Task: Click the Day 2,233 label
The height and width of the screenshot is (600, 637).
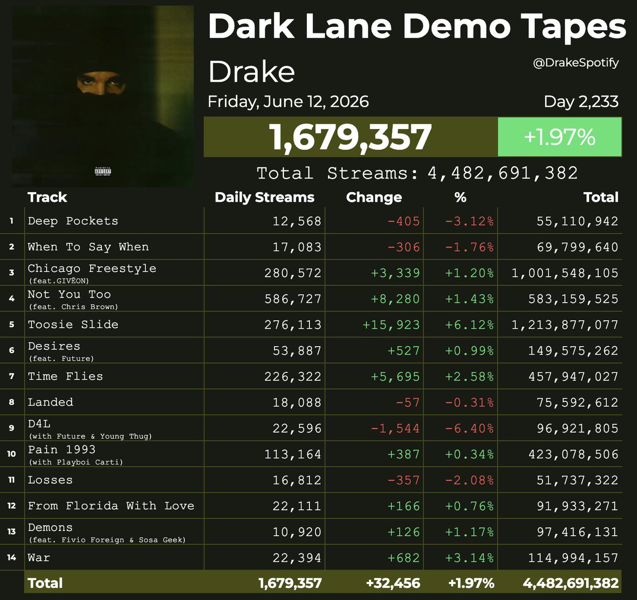Action: coord(581,101)
